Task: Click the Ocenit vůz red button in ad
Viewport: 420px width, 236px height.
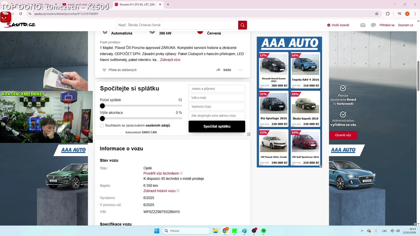Action: (343, 135)
